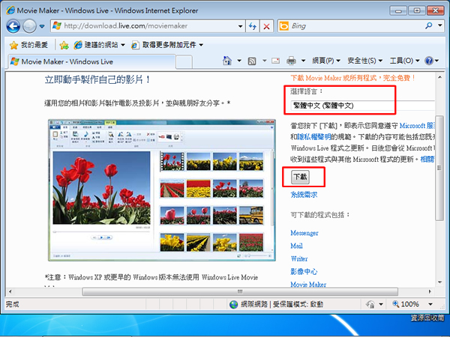The height and width of the screenshot is (337, 450).
Task: Click the blue Help question-mark icon
Action: pos(429,61)
